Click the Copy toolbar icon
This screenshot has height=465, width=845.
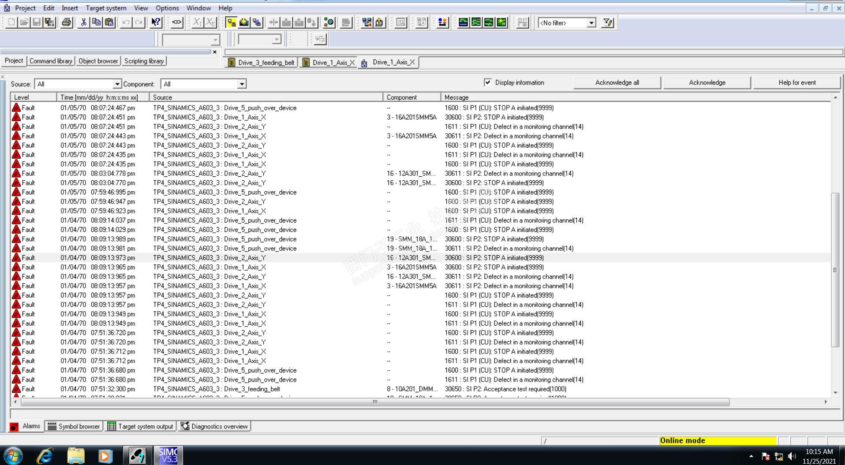pyautogui.click(x=96, y=22)
